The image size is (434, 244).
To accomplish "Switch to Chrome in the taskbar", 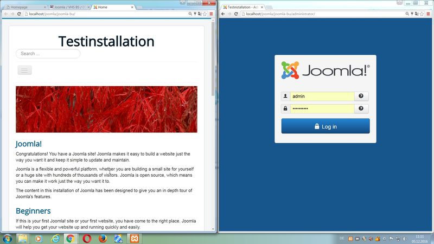I will [71, 239].
